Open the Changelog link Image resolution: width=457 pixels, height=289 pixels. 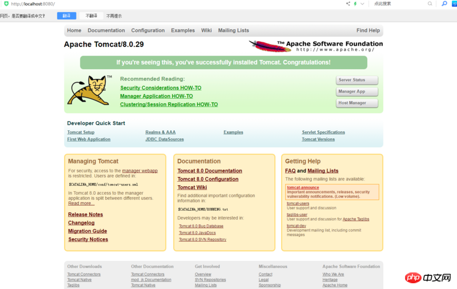point(81,223)
